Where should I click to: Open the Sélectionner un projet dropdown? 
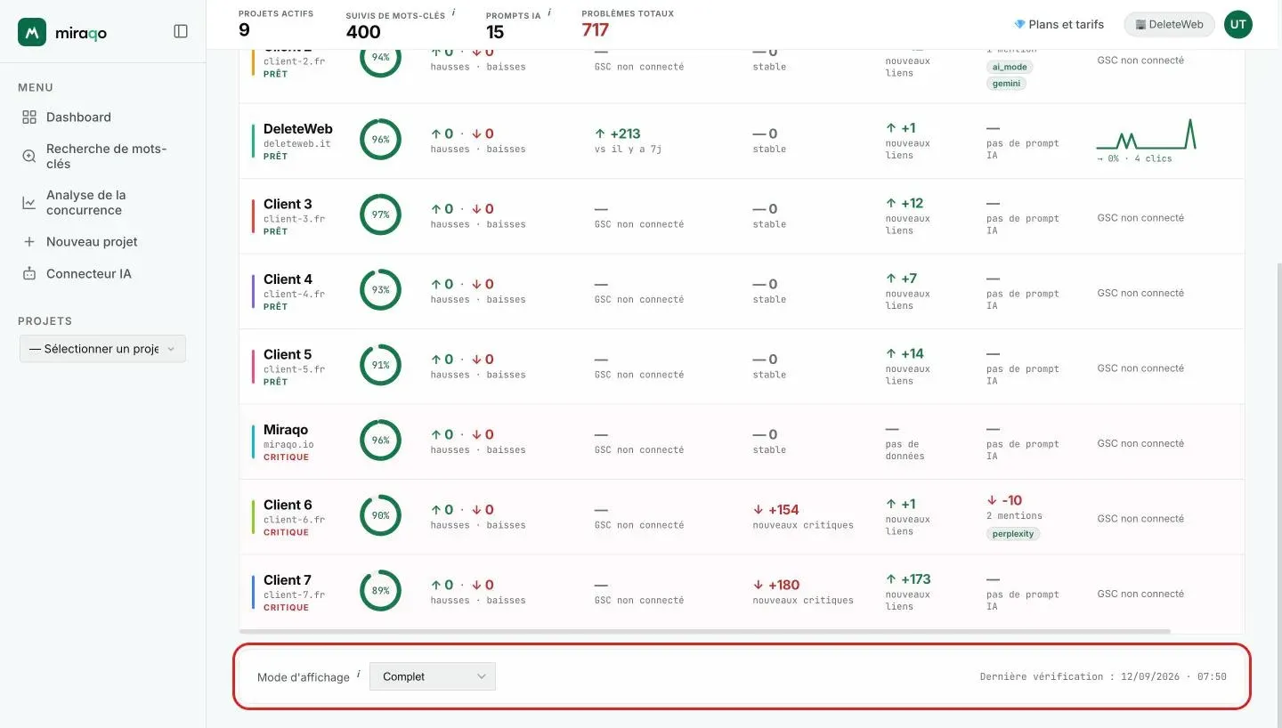(x=102, y=349)
